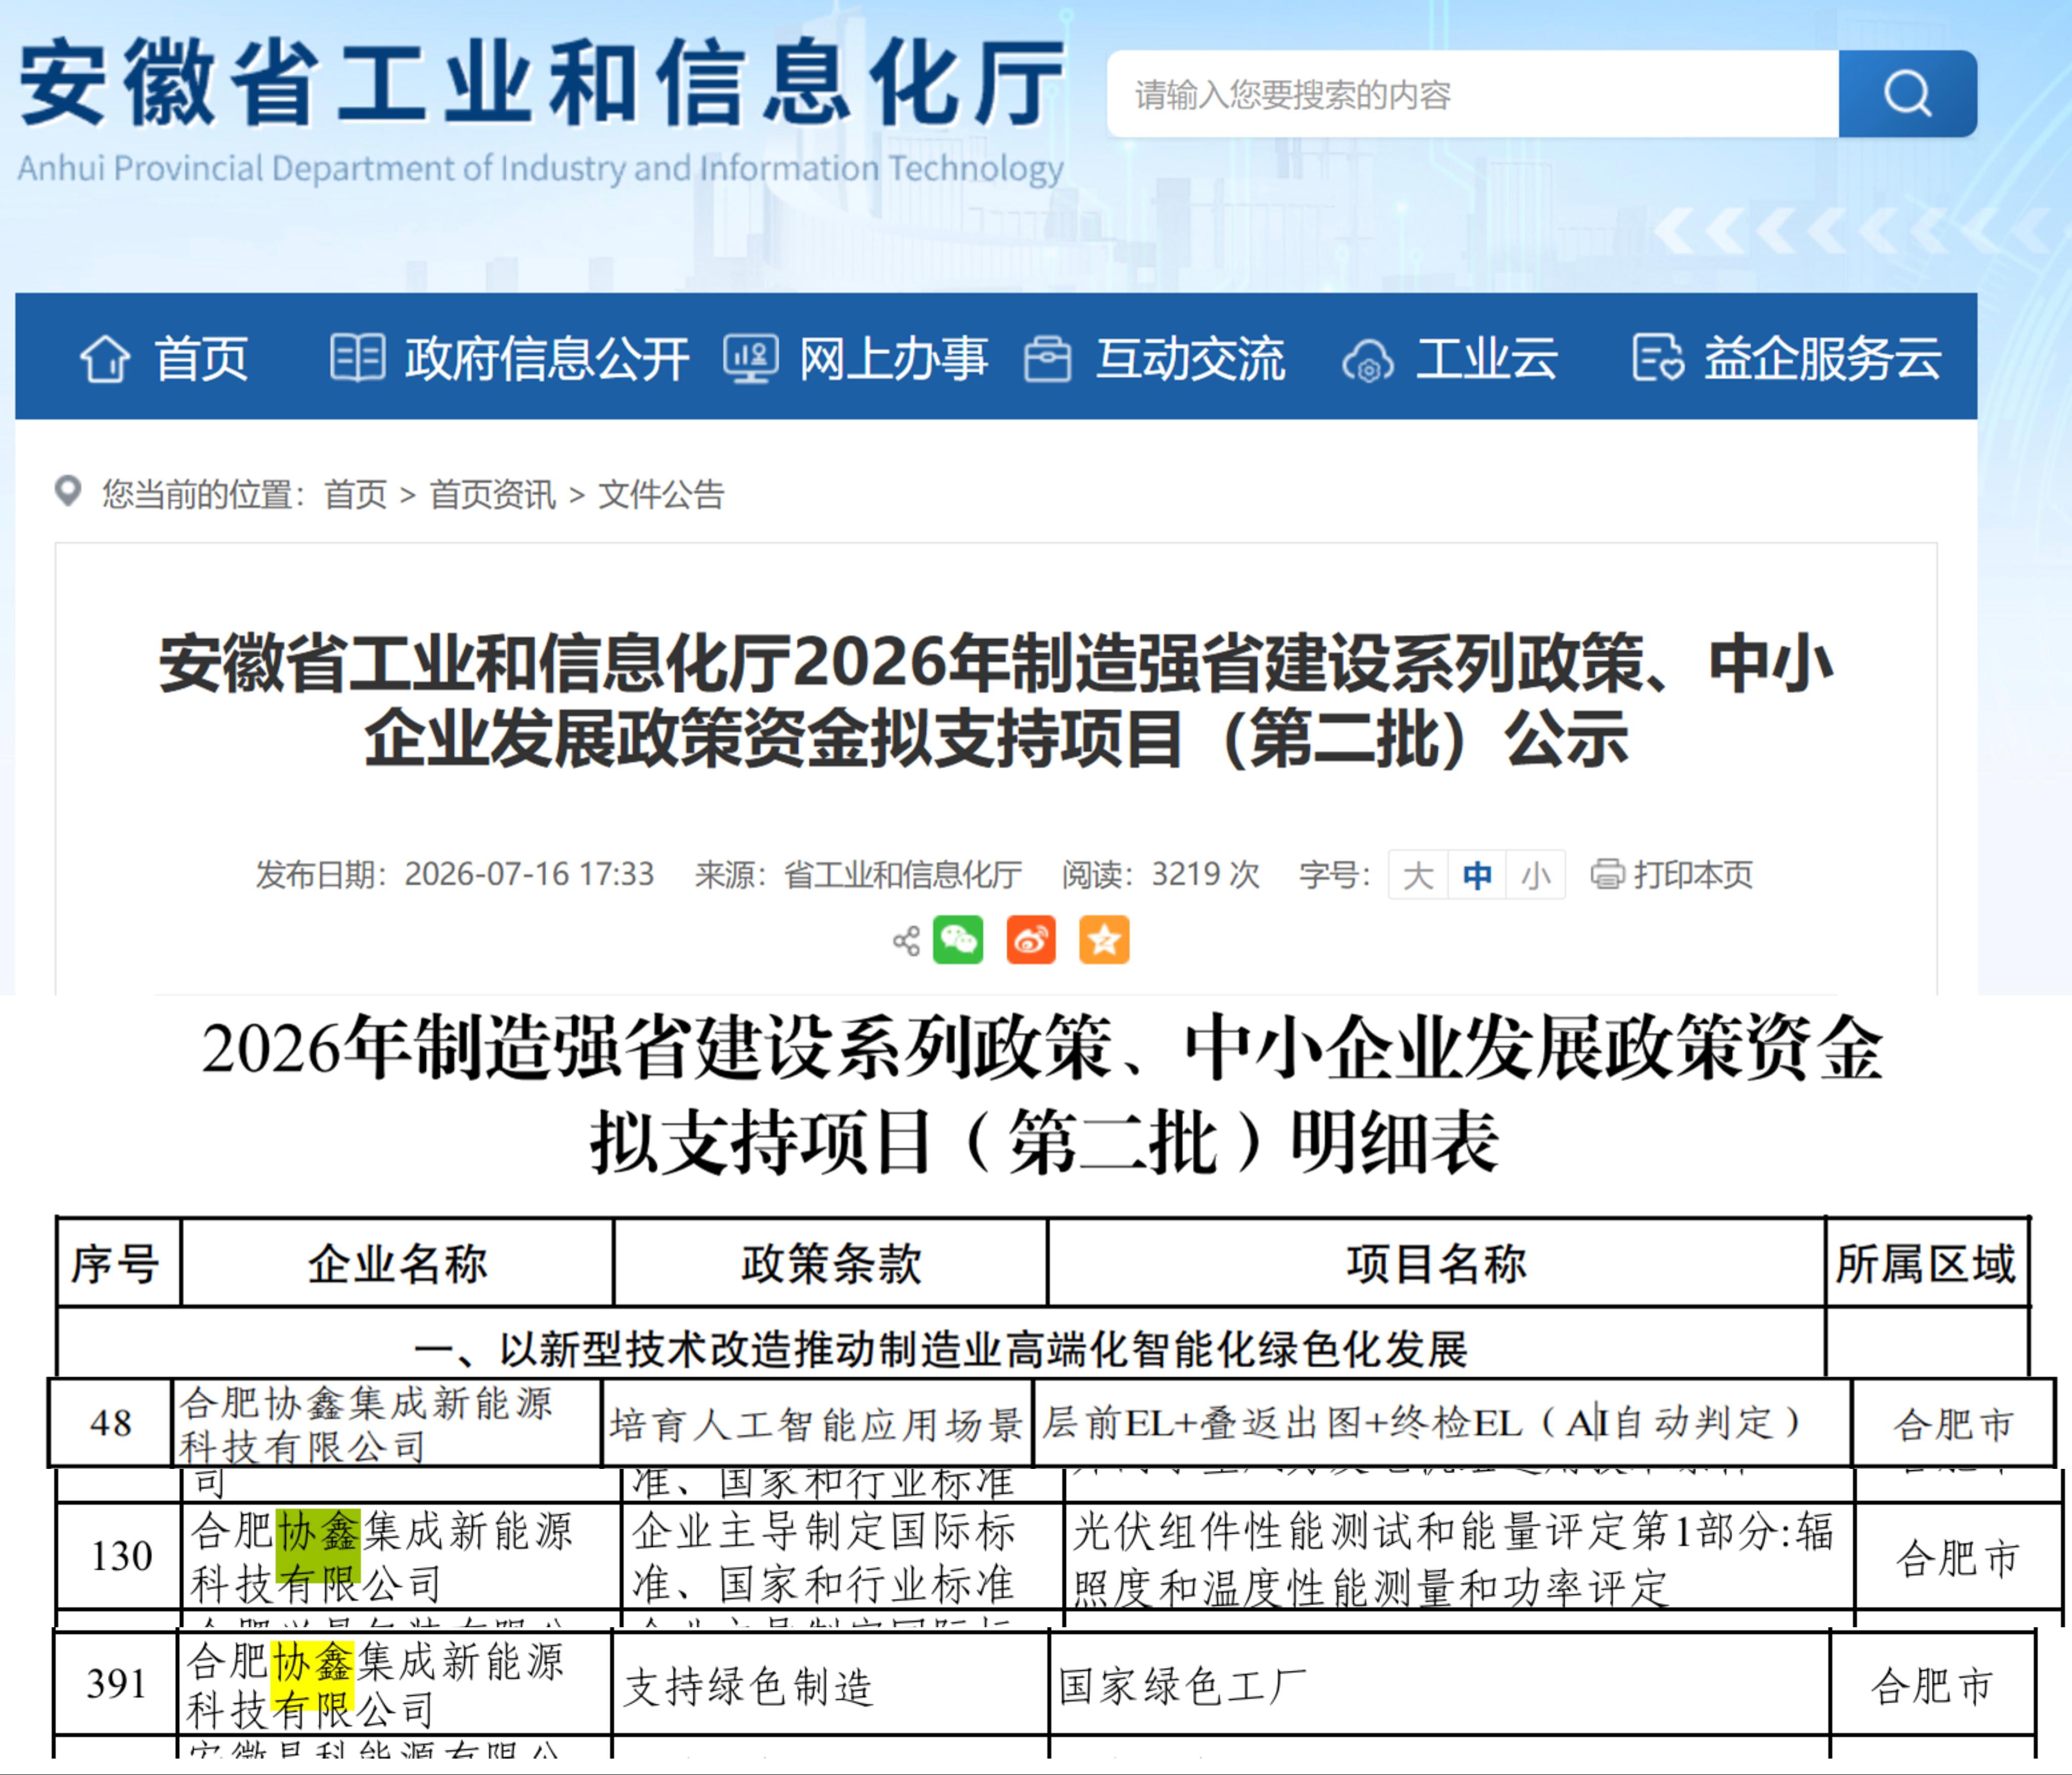Click table header 项目名称
2072x1775 pixels.
(x=1436, y=1263)
